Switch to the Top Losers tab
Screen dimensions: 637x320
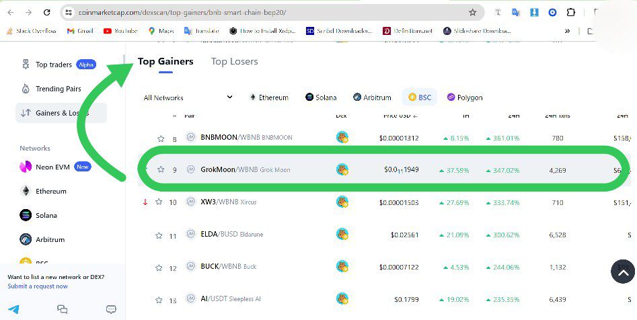click(234, 62)
